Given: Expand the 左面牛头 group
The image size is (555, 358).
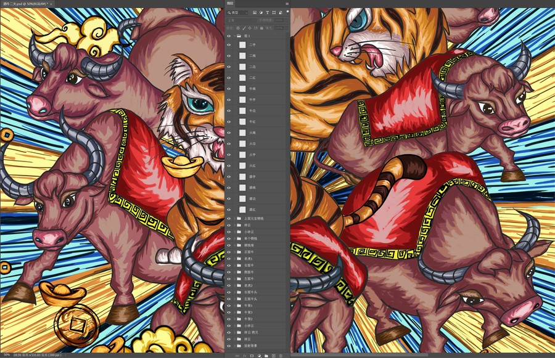Looking at the screenshot, I should pos(235,299).
